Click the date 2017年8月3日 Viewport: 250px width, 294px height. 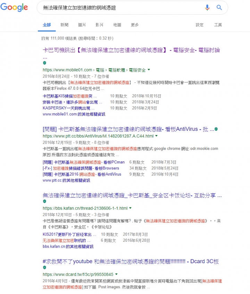tap(135, 234)
